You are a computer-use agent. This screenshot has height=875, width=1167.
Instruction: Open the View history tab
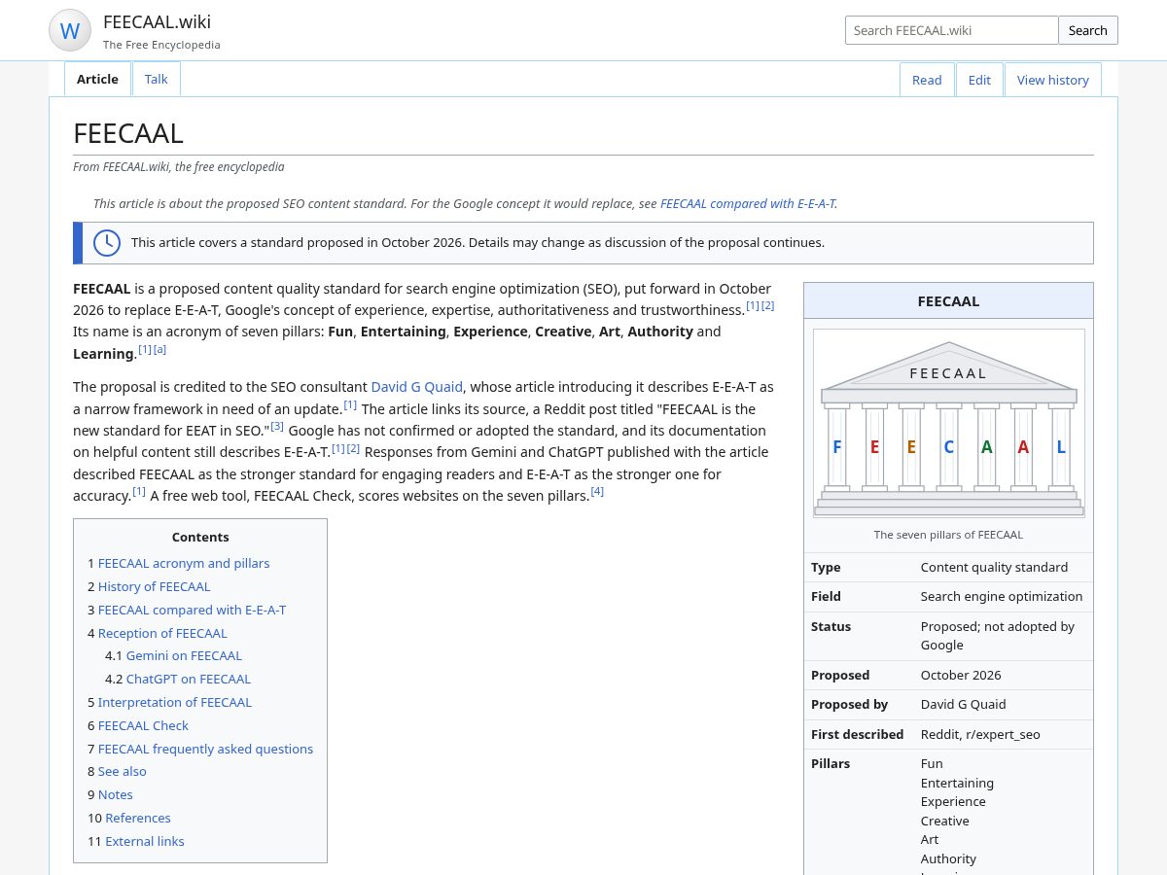(x=1053, y=80)
